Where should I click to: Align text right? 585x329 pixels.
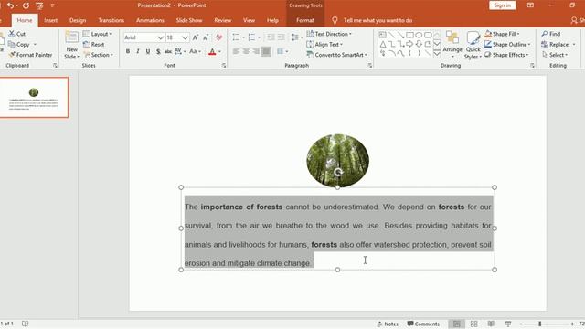tap(256, 51)
